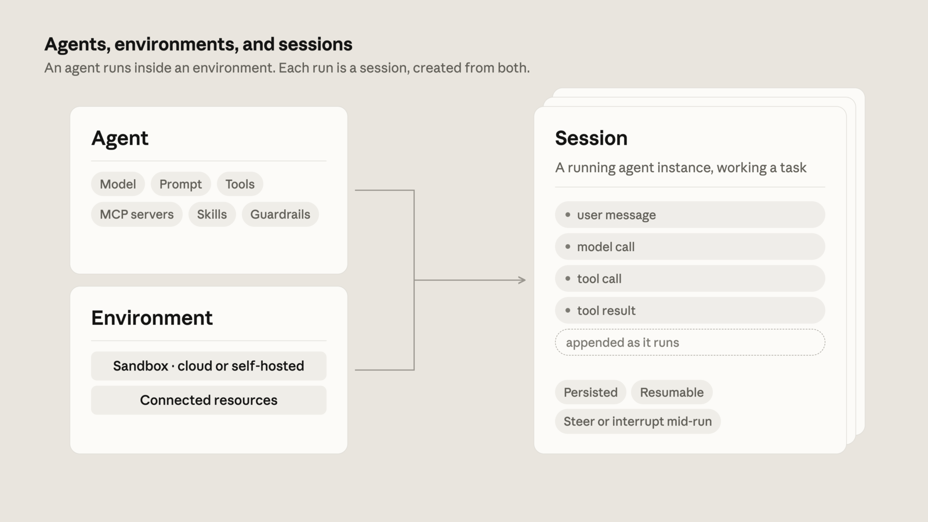This screenshot has width=928, height=522.
Task: Select the MCP servers chip
Action: (x=136, y=214)
